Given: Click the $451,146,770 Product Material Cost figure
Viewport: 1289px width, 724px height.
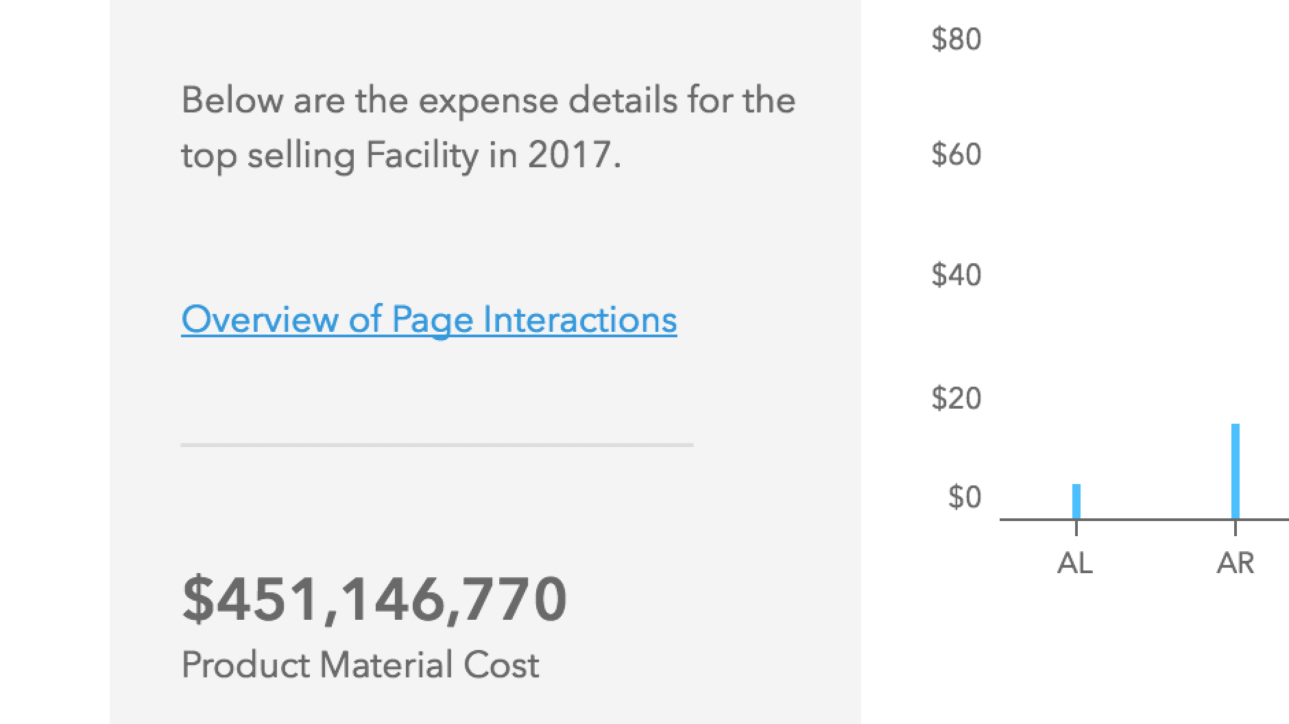Looking at the screenshot, I should coord(374,599).
